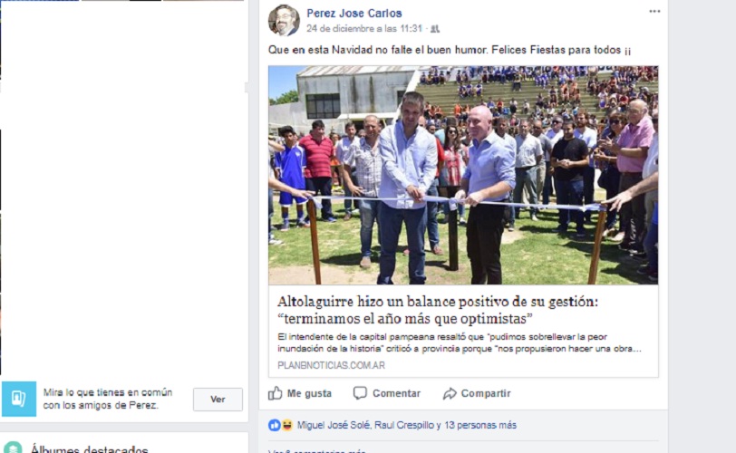Click the blue friends-in-common card icon

(x=19, y=399)
